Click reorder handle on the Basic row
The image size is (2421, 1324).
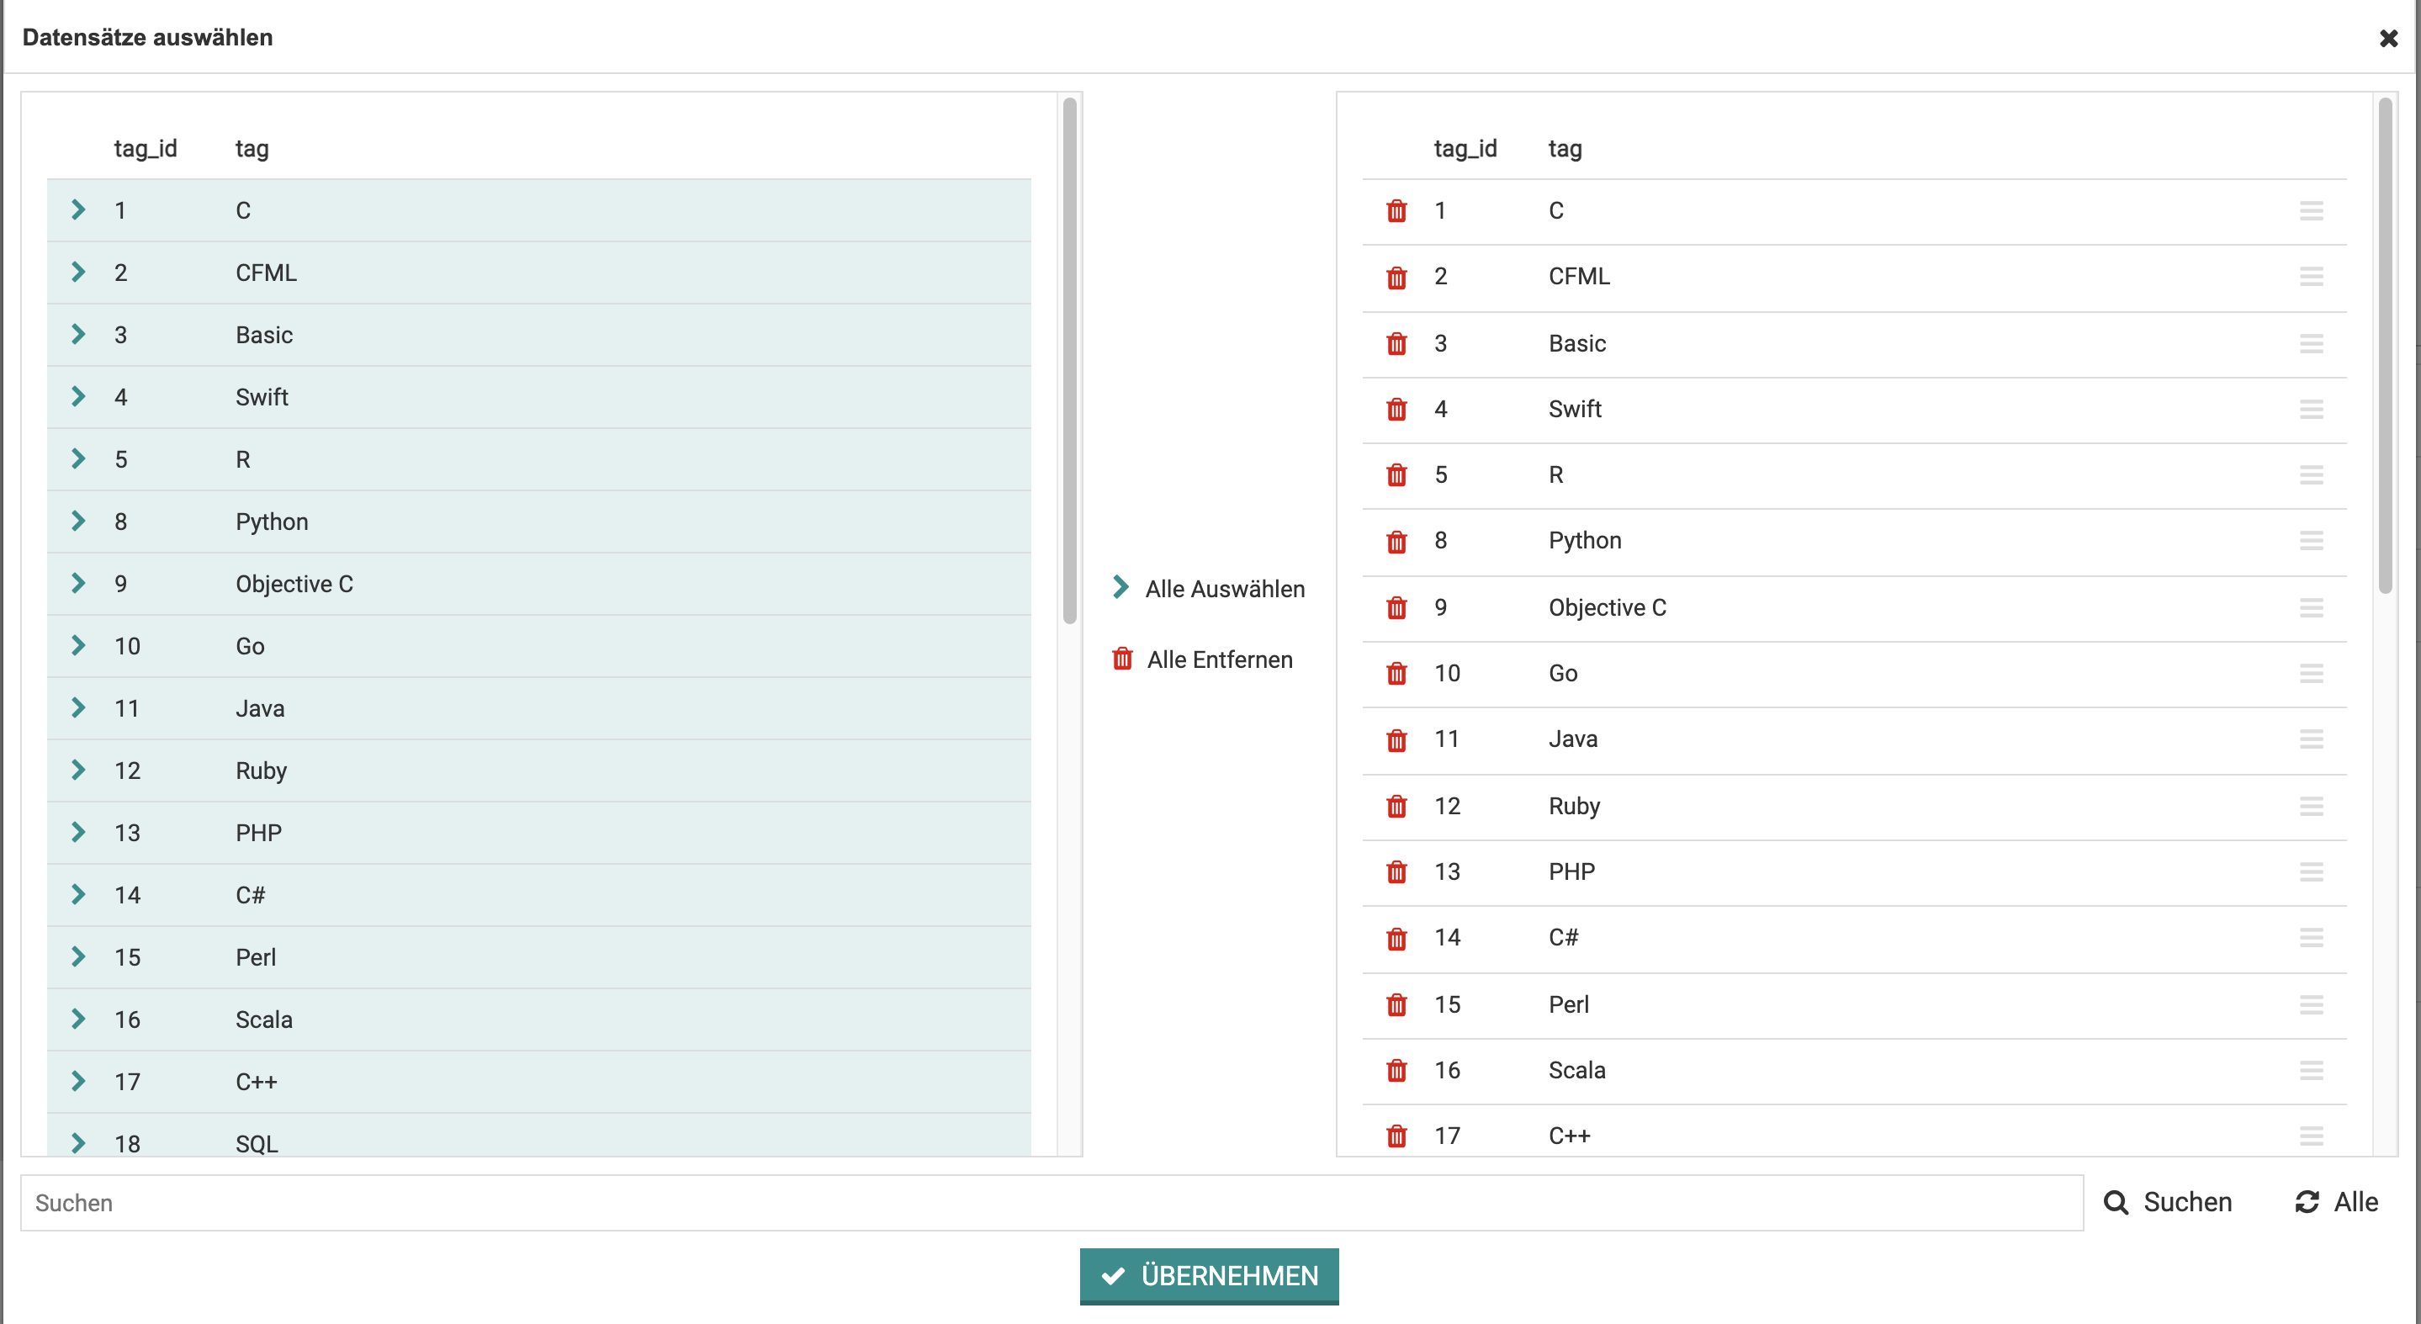2311,343
